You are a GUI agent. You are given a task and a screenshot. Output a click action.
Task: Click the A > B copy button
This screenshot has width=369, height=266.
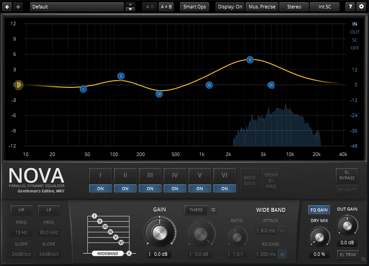166,7
